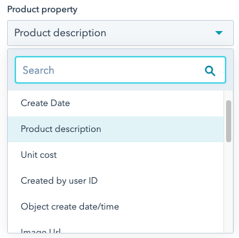The width and height of the screenshot is (239, 238).
Task: Choose Product description in the list
Action: (116, 129)
